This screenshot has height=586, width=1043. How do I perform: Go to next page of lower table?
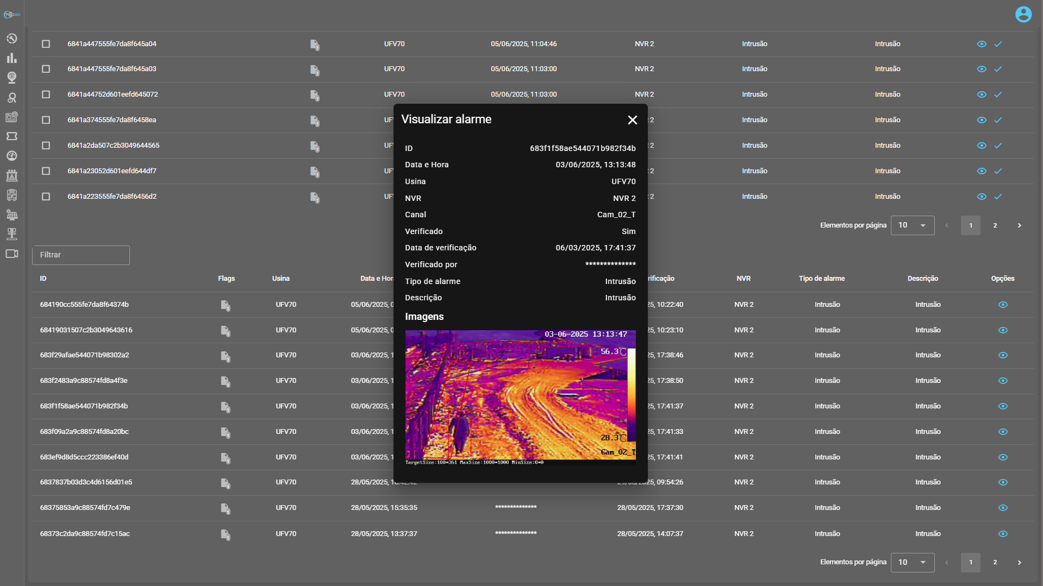1019,563
